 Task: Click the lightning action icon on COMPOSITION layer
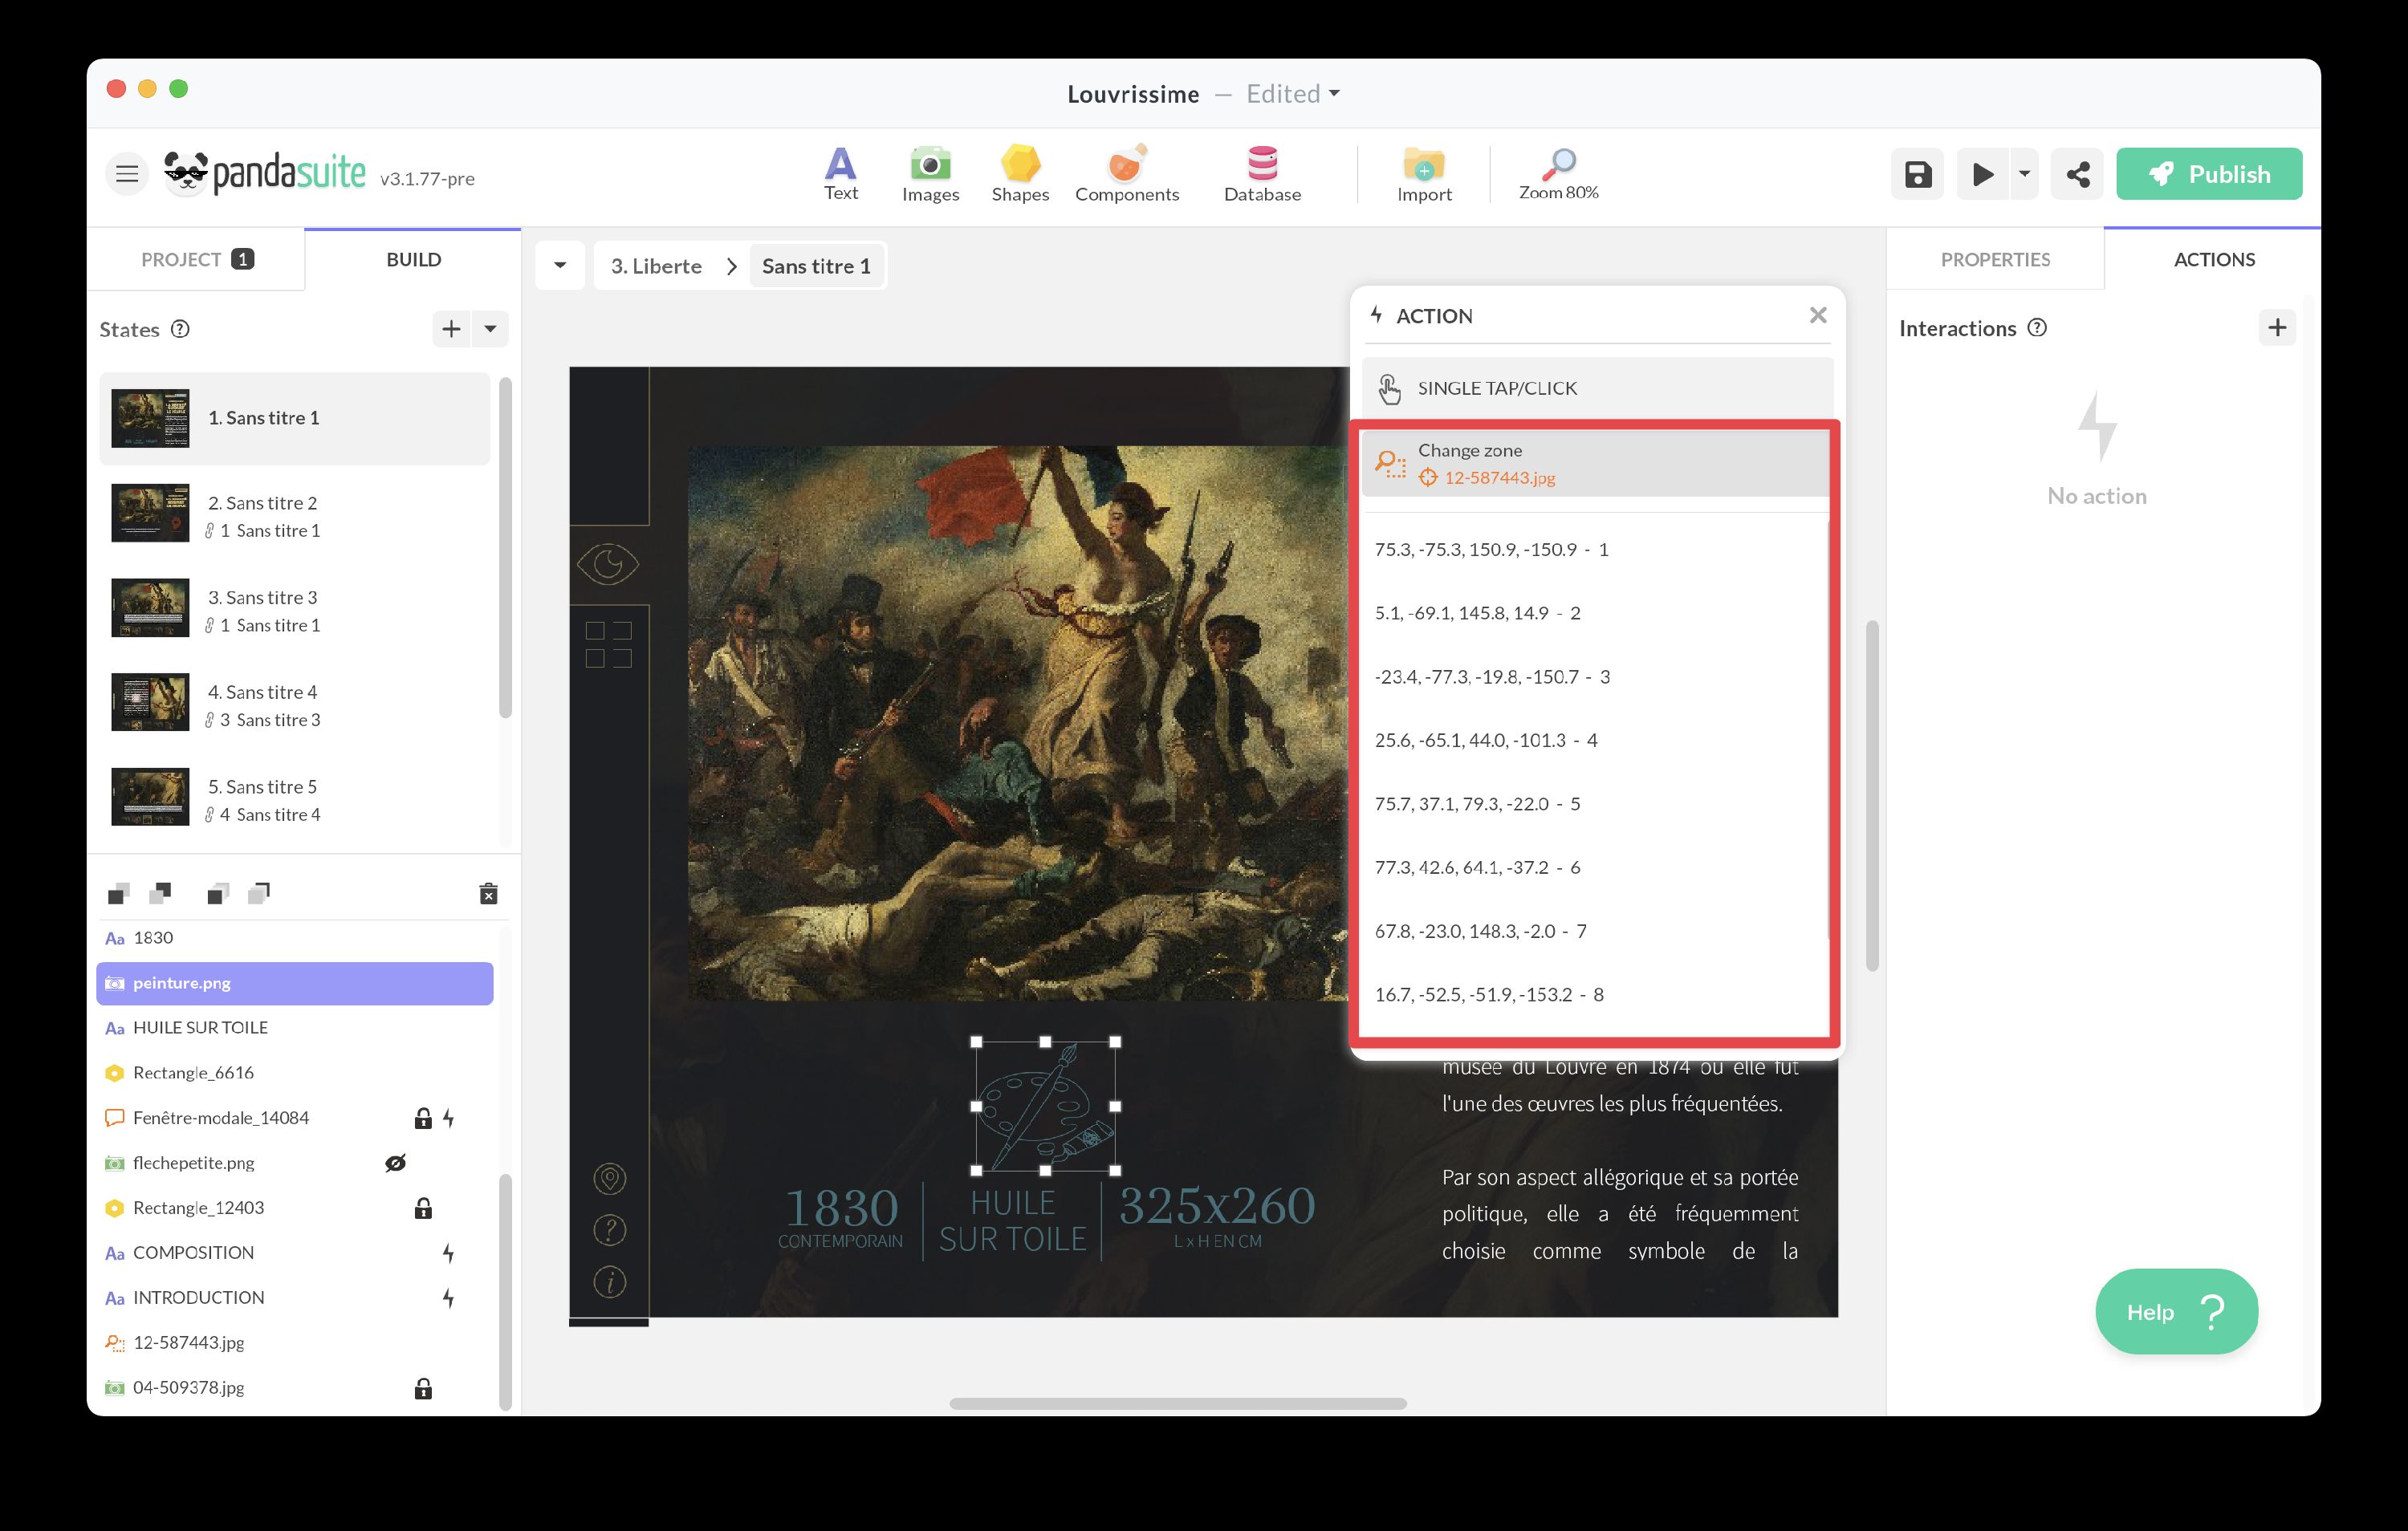click(449, 1252)
